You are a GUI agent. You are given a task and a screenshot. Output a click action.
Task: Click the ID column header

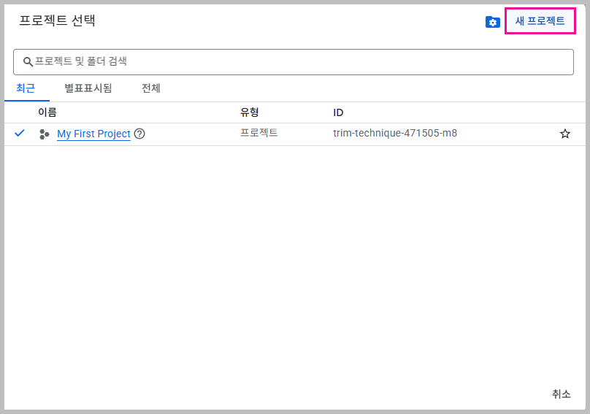click(338, 112)
